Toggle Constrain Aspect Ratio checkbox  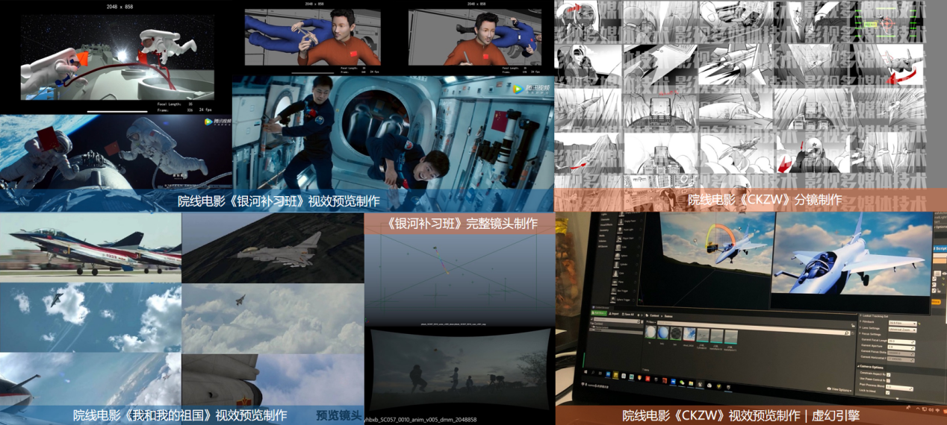[888, 374]
